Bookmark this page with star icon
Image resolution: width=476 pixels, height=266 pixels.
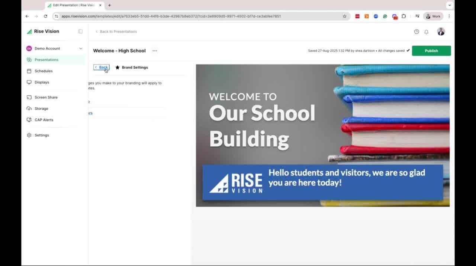(x=344, y=16)
